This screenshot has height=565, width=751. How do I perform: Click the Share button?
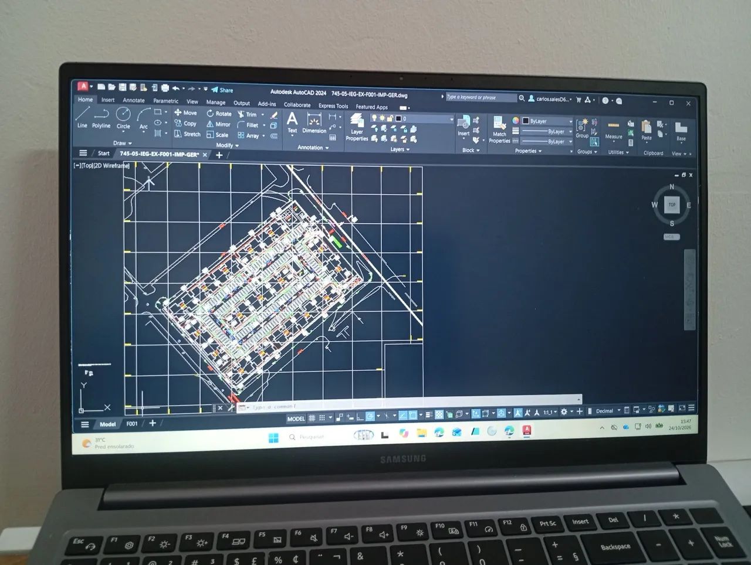(x=222, y=90)
